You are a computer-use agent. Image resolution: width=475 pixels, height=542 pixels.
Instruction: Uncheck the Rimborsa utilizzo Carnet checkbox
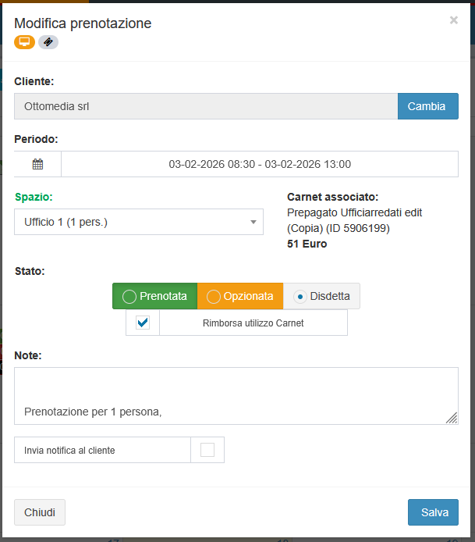[143, 323]
